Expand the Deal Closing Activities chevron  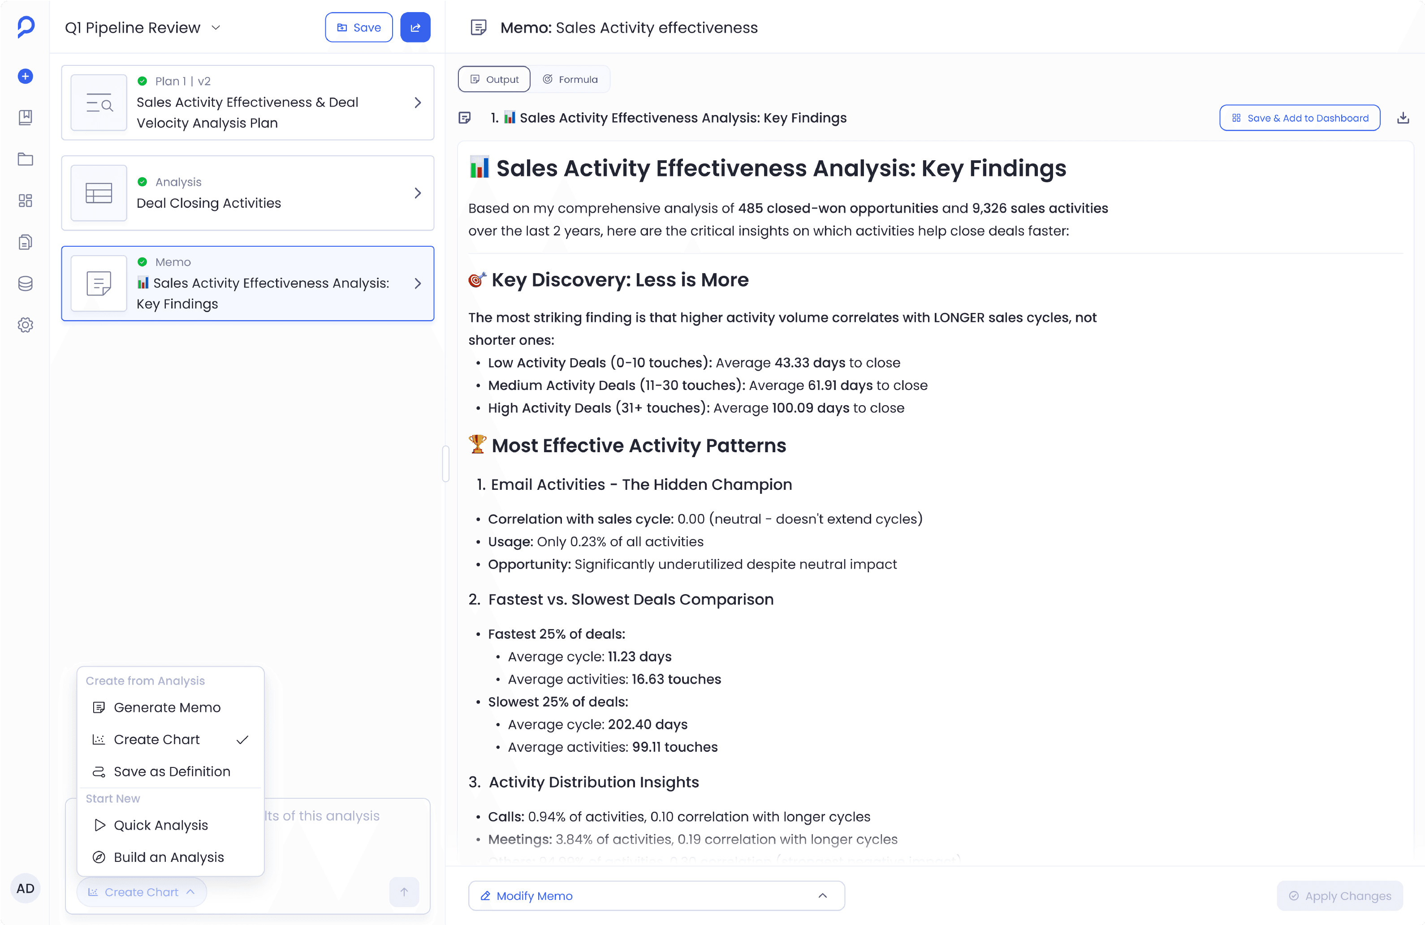coord(418,193)
